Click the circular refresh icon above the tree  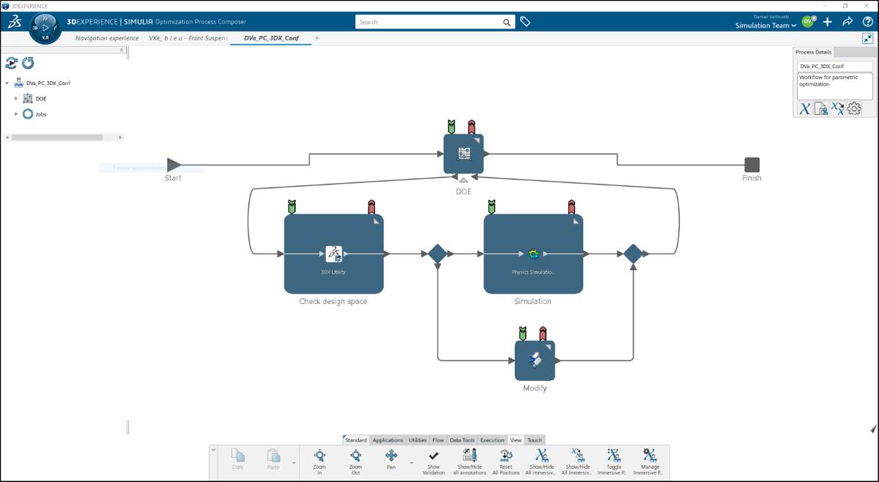click(x=28, y=63)
